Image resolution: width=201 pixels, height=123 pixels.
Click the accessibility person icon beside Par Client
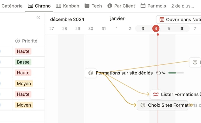pyautogui.click(x=110, y=6)
